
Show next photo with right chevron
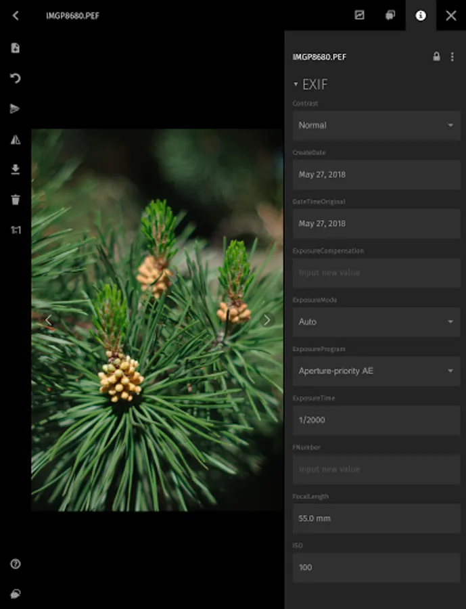click(266, 320)
